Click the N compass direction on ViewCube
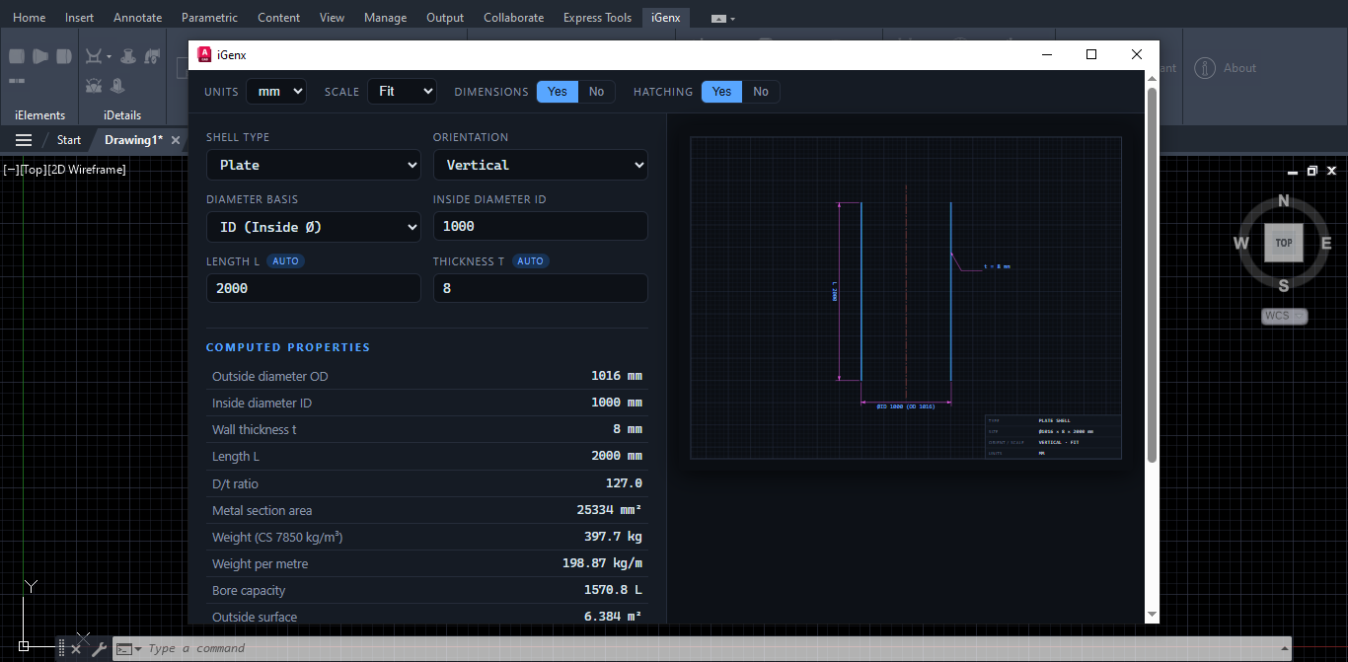Screen dimensions: 1348x662 pyautogui.click(x=1284, y=201)
